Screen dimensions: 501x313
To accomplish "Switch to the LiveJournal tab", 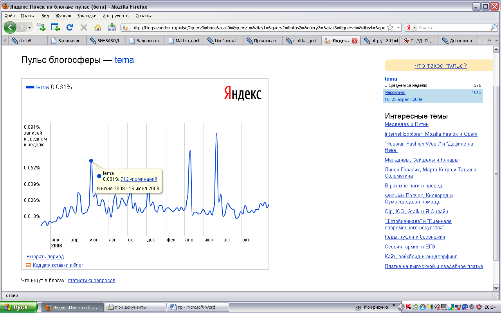I will point(223,40).
